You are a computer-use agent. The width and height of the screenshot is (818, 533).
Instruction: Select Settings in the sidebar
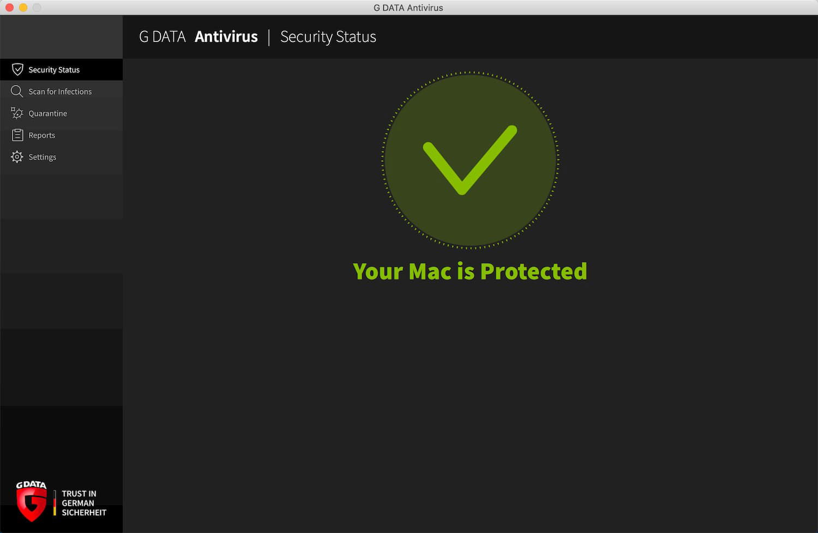42,156
